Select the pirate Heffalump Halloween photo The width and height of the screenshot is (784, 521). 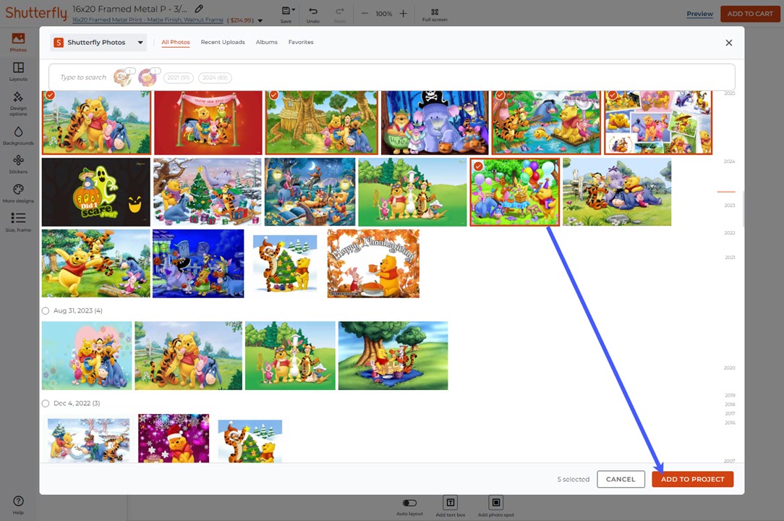click(x=435, y=122)
